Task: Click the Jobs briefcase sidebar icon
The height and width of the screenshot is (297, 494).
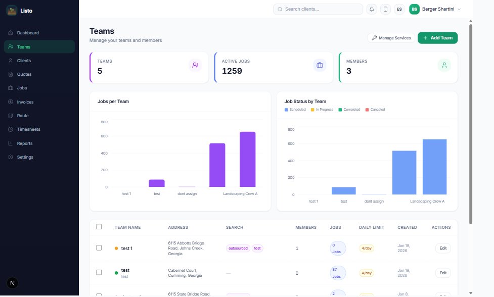Action: [11, 88]
